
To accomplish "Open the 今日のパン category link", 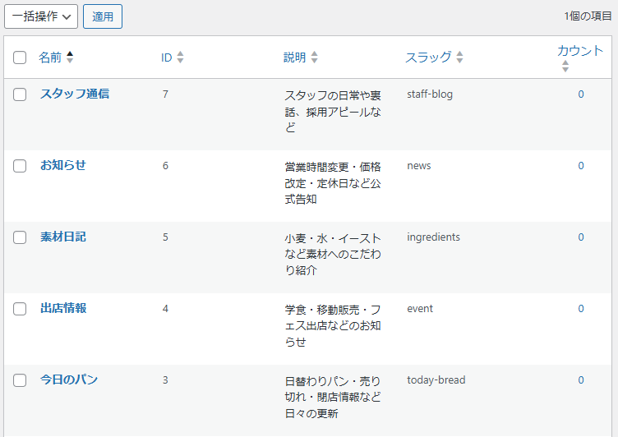I will pos(69,379).
